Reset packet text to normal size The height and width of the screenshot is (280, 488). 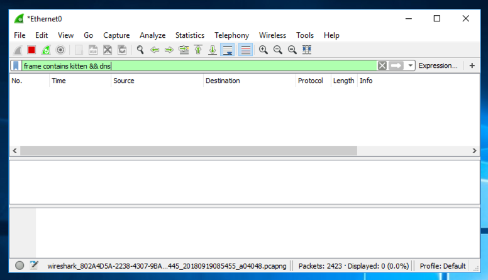pyautogui.click(x=292, y=50)
